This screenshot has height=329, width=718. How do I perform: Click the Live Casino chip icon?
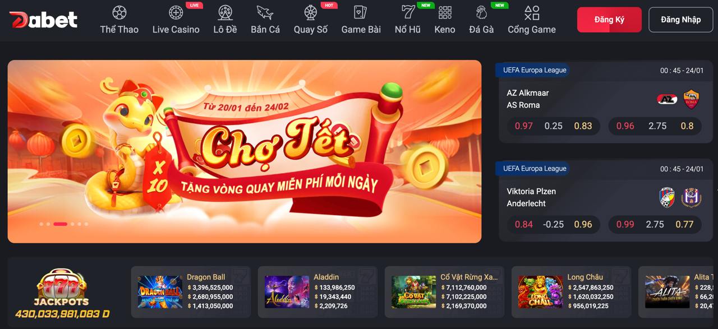[x=176, y=12]
